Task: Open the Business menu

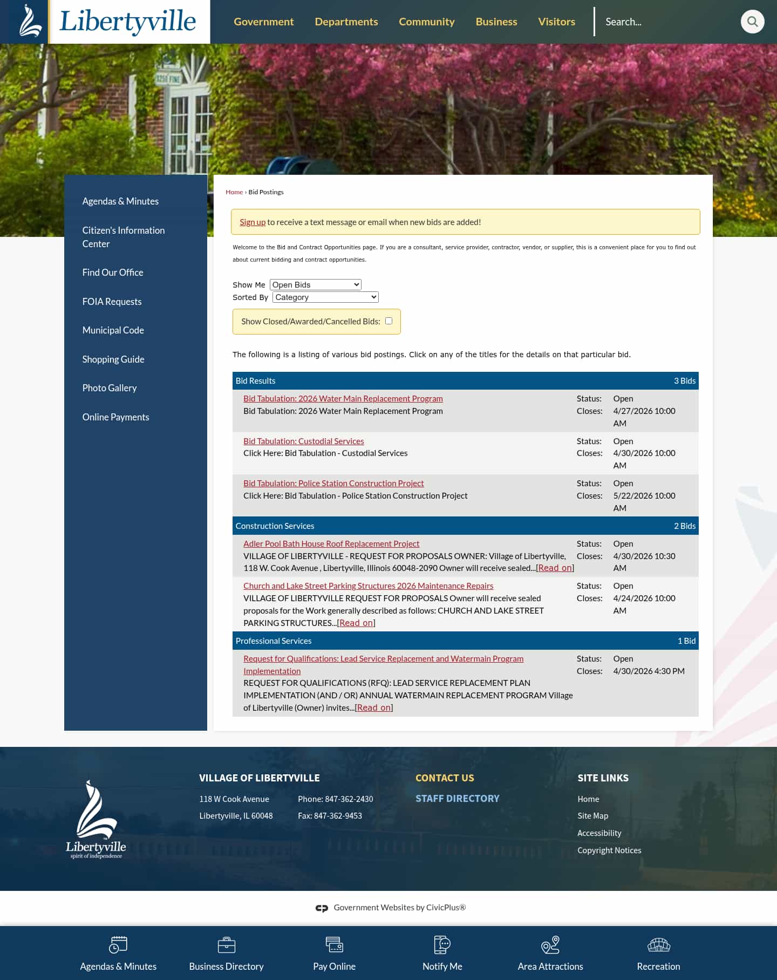Action: pos(496,22)
